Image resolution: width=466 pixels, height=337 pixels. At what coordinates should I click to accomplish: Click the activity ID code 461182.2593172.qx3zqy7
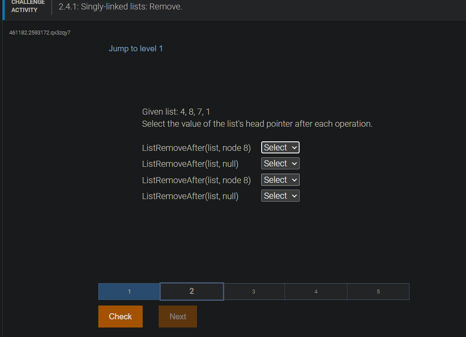pos(40,32)
